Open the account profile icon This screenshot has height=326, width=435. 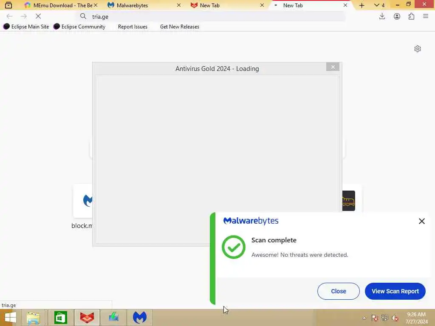point(397,17)
